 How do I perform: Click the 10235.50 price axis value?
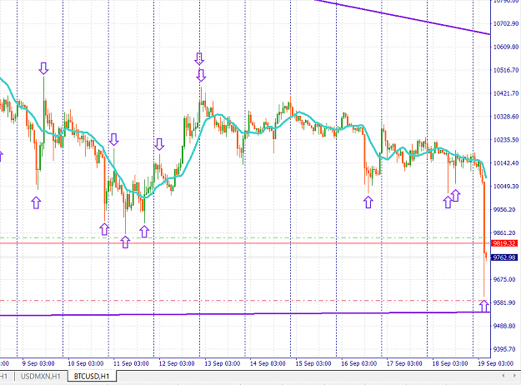click(x=506, y=140)
